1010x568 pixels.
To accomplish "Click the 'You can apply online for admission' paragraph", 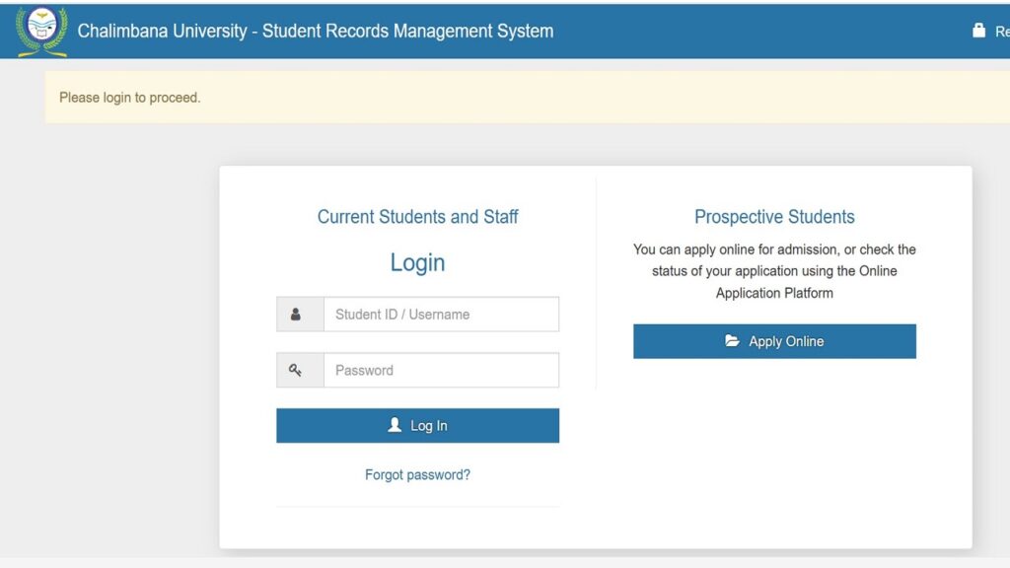I will [x=774, y=271].
